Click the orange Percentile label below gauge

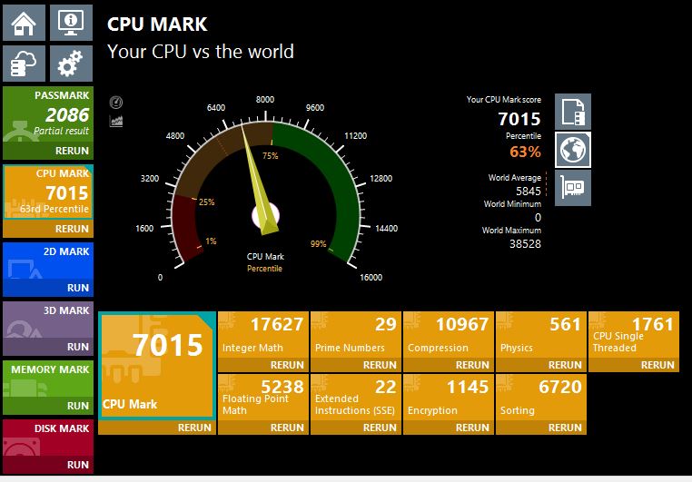point(264,269)
